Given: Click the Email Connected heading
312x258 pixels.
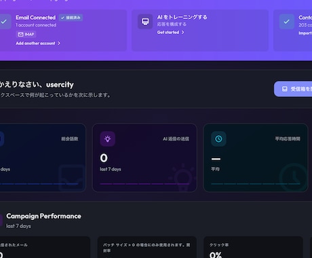Looking at the screenshot, I should coord(36,18).
